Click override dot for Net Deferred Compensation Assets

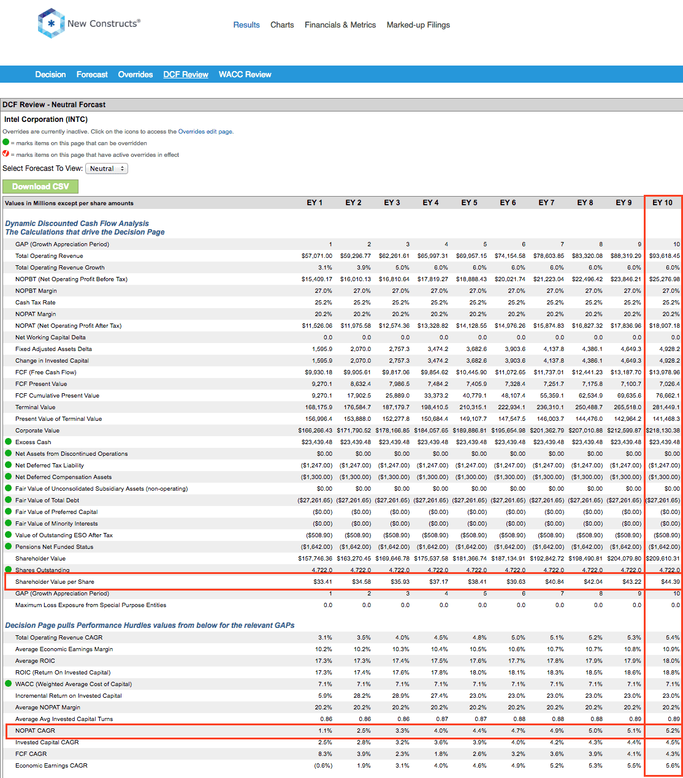point(9,477)
